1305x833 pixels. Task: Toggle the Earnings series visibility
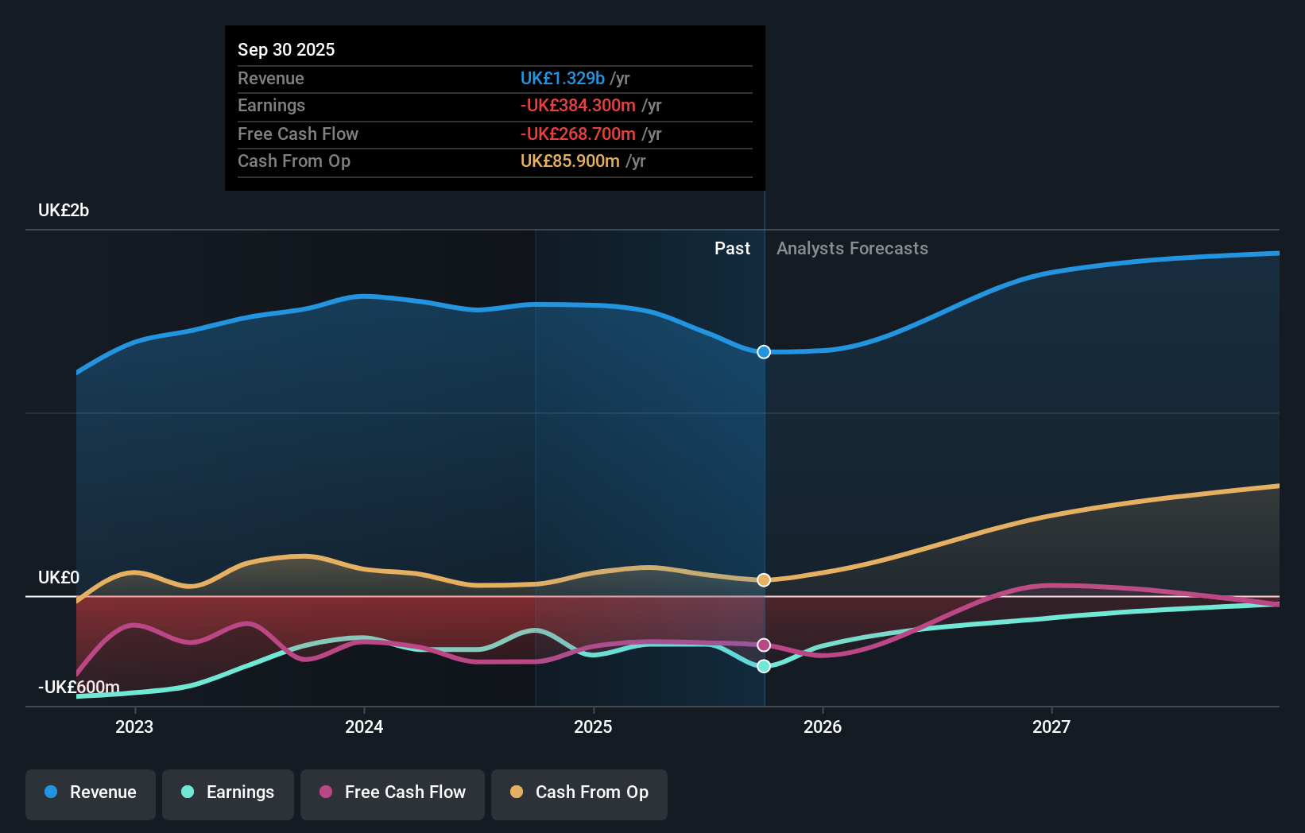pyautogui.click(x=228, y=792)
